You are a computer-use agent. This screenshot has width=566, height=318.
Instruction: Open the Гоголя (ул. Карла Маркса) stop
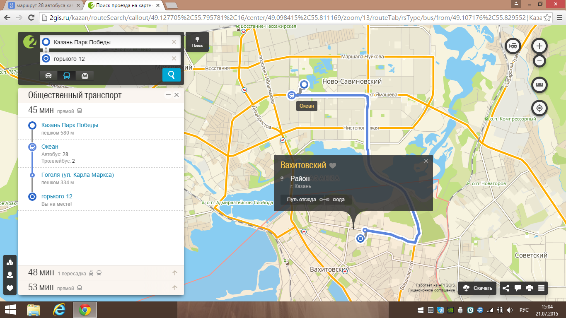(77, 175)
